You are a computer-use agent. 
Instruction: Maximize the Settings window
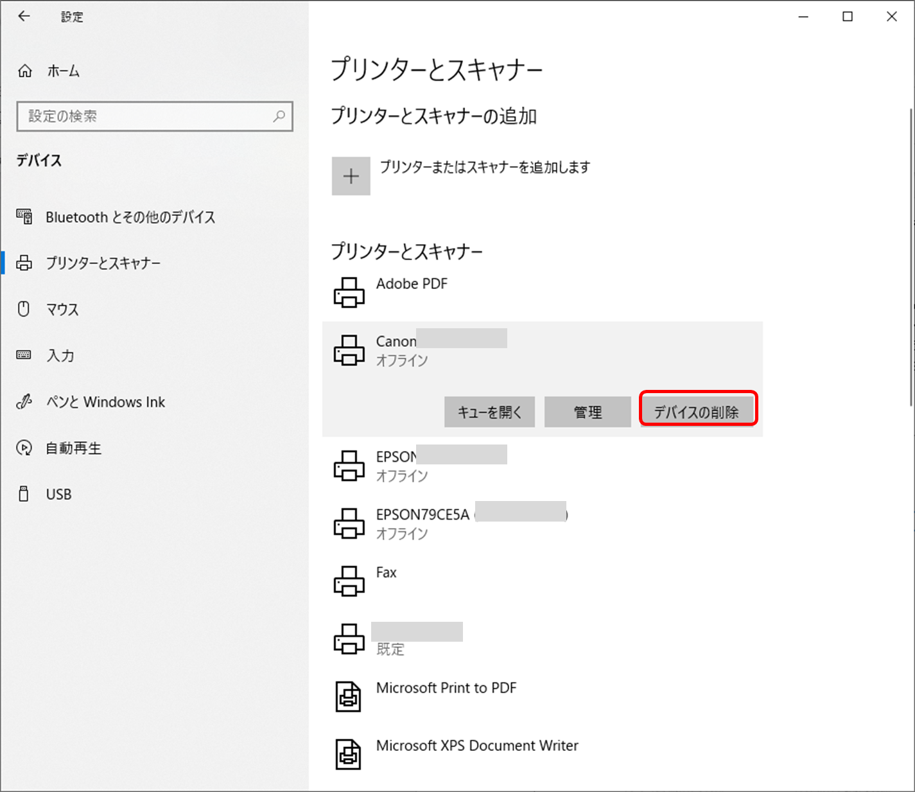click(x=848, y=17)
